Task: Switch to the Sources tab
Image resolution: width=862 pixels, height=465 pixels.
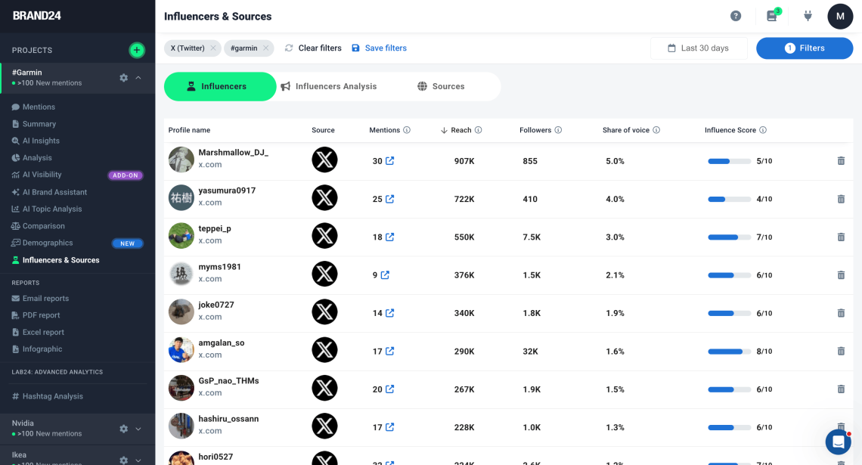Action: point(441,87)
